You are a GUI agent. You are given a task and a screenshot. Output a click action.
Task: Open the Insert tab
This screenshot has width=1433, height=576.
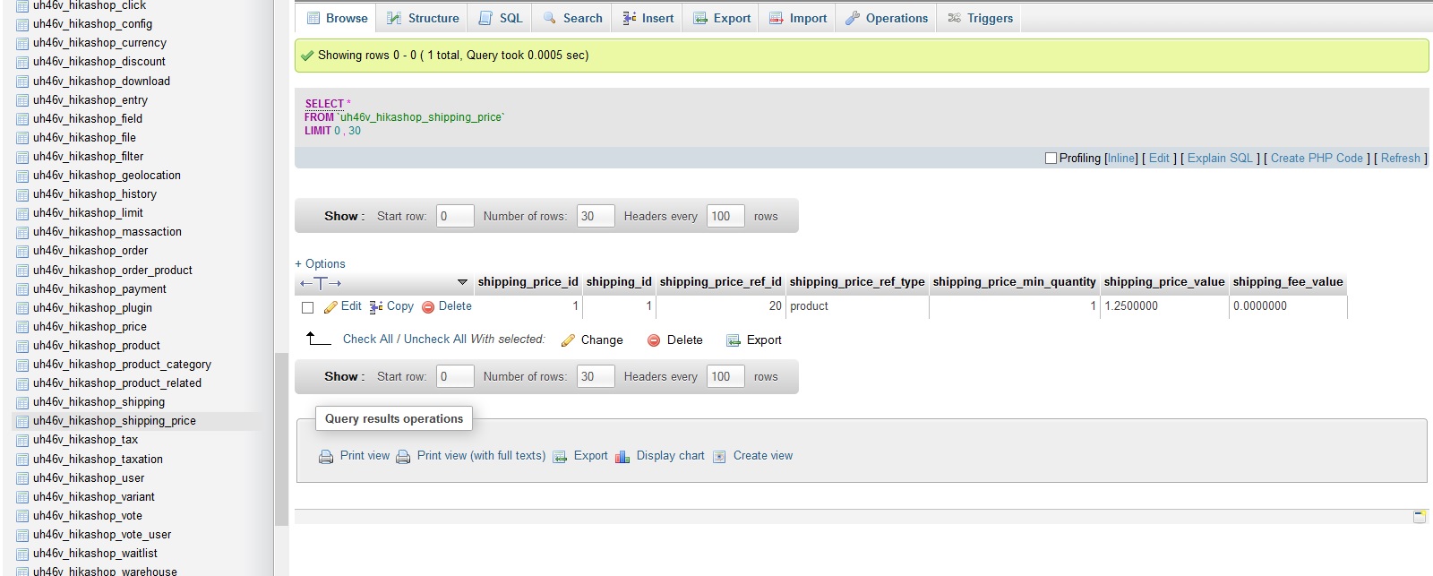648,18
